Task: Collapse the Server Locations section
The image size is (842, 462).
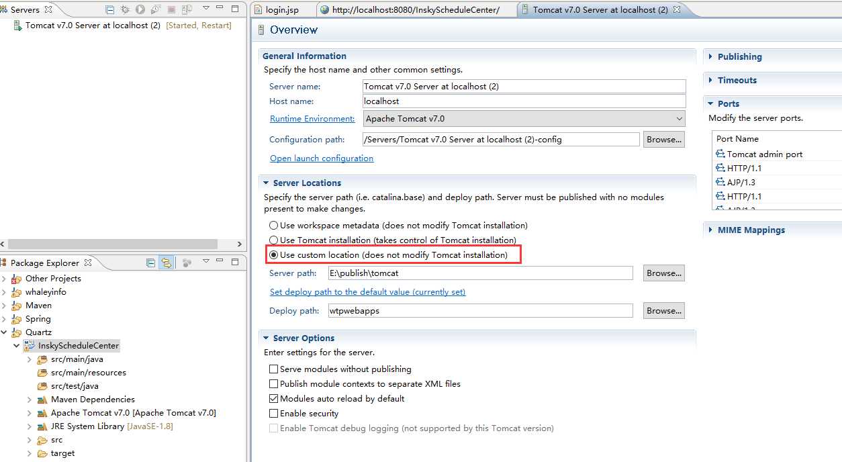Action: click(x=266, y=183)
